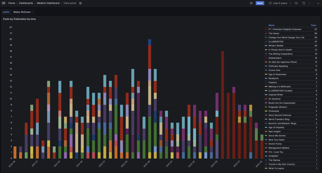The height and width of the screenshot is (173, 322).
Task: Toggle The Writing Cooperative series
Action: click(x=280, y=54)
